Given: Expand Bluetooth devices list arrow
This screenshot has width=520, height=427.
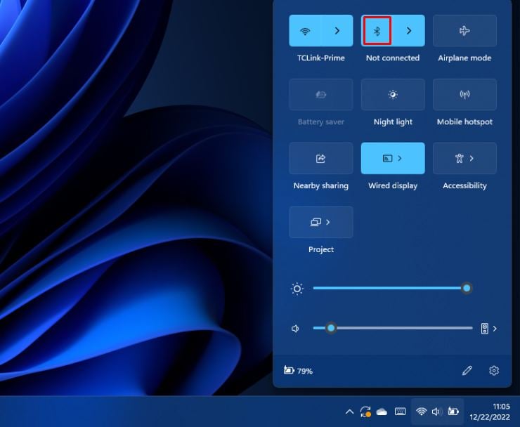Looking at the screenshot, I should (409, 31).
